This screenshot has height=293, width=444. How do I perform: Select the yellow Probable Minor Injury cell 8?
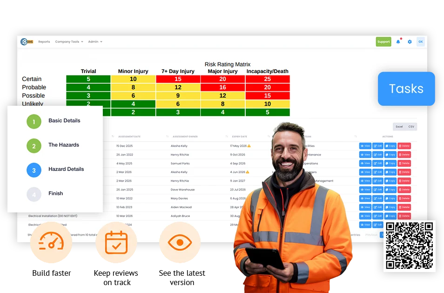(x=133, y=87)
